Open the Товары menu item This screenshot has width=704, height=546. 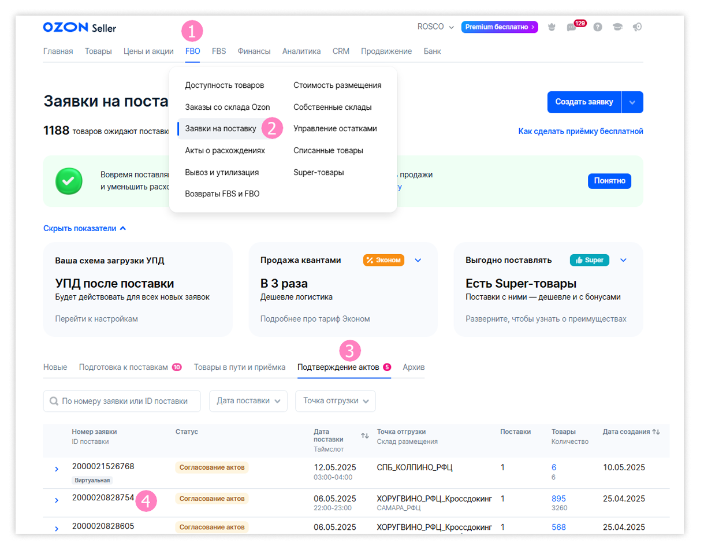pos(98,51)
